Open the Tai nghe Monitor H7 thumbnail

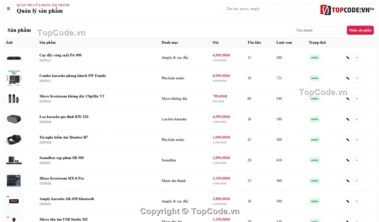pyautogui.click(x=14, y=139)
